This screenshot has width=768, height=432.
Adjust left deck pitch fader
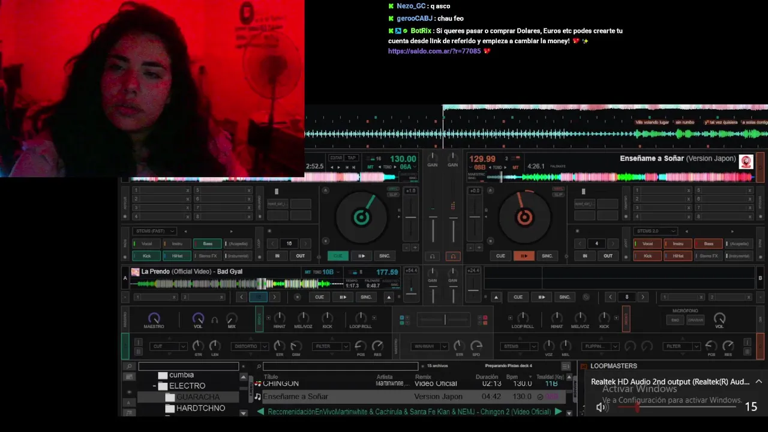410,218
